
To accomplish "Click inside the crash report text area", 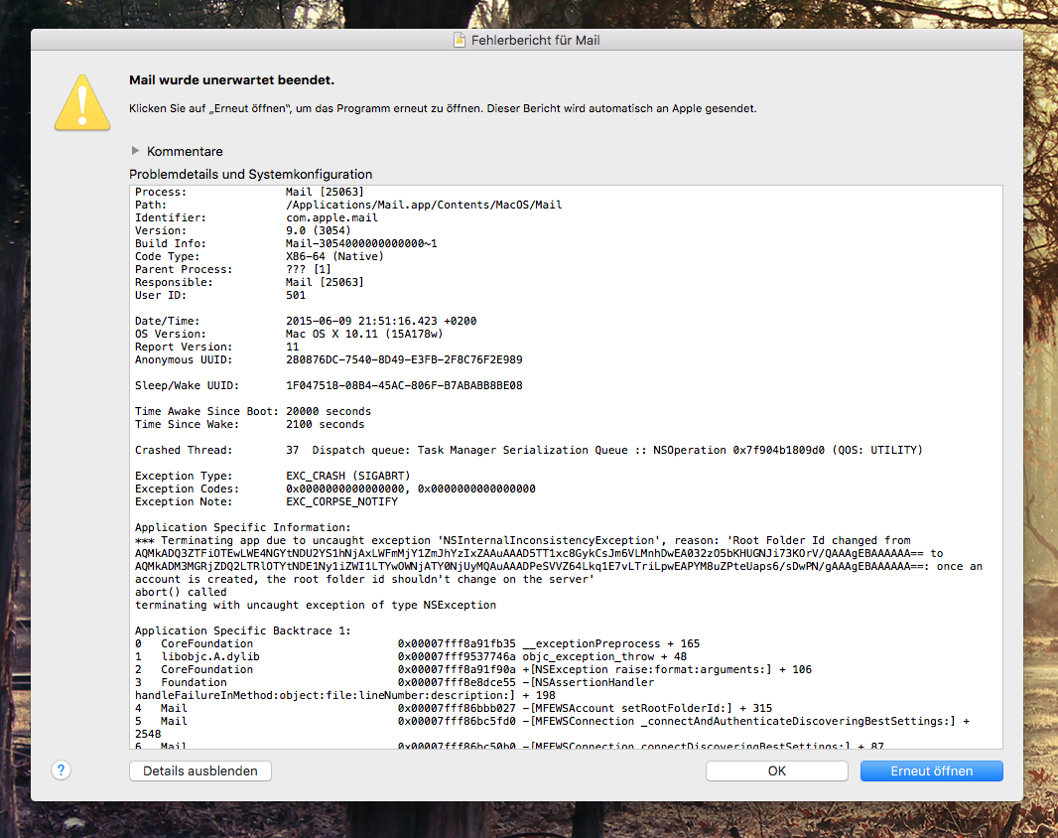I will click(566, 467).
